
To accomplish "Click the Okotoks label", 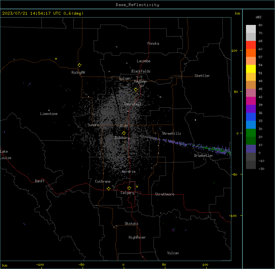I will 131,224.
